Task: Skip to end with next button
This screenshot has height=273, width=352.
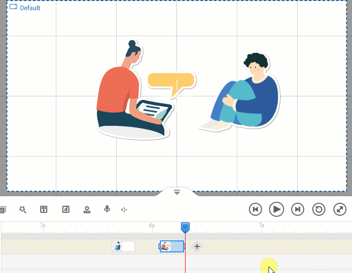Action: coord(298,209)
